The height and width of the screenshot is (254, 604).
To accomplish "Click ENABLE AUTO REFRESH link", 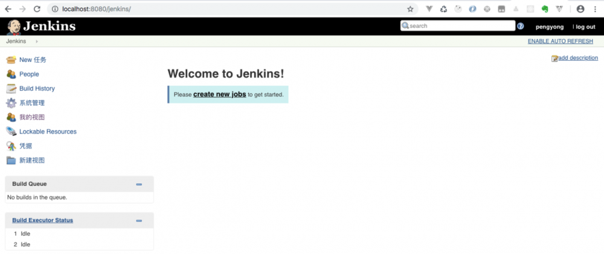I will pos(561,41).
